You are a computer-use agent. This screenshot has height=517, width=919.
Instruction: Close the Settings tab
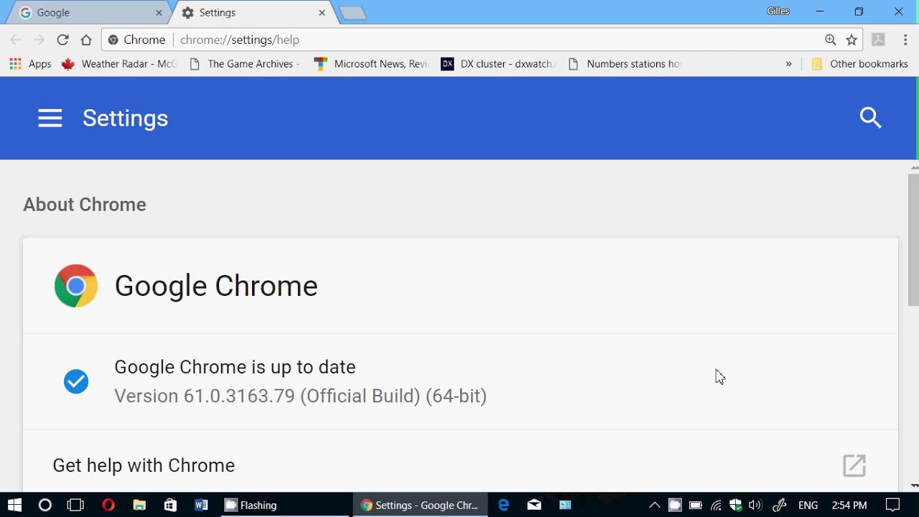[x=322, y=13]
